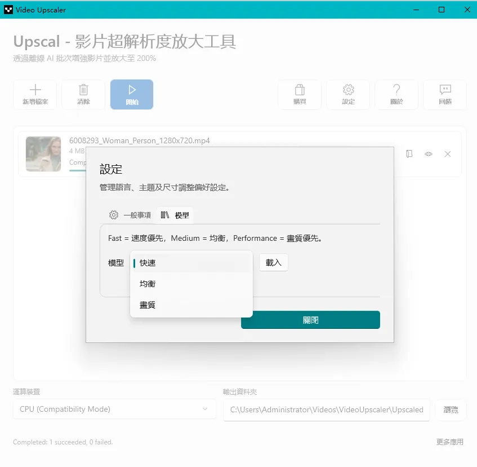Open the 回饋 feedback button
Screen dimensions: 477x467
tap(445, 94)
